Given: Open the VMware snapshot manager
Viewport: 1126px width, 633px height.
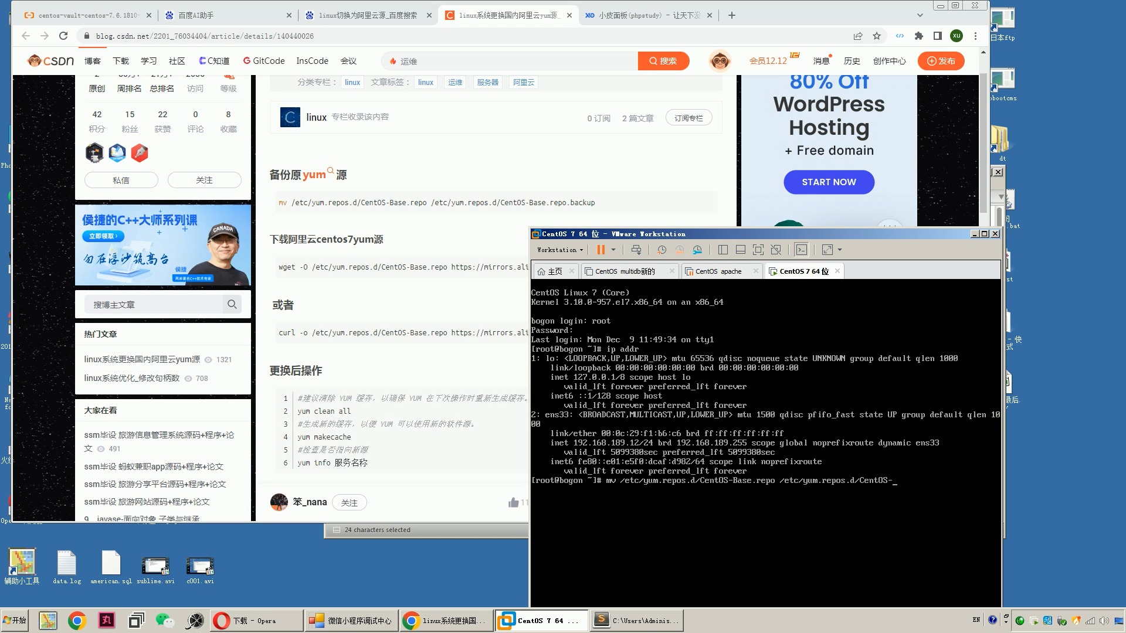Looking at the screenshot, I should tap(697, 250).
